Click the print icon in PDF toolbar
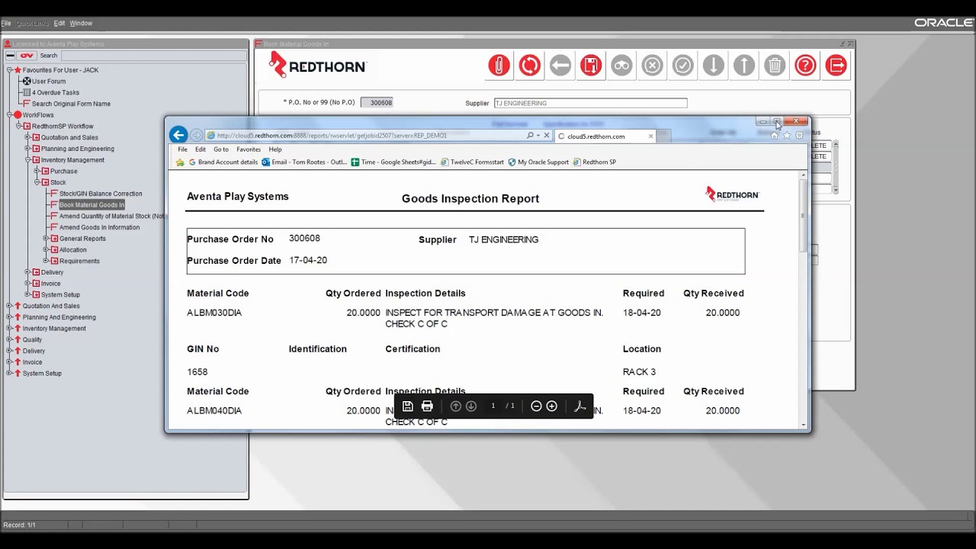This screenshot has height=549, width=976. [427, 406]
